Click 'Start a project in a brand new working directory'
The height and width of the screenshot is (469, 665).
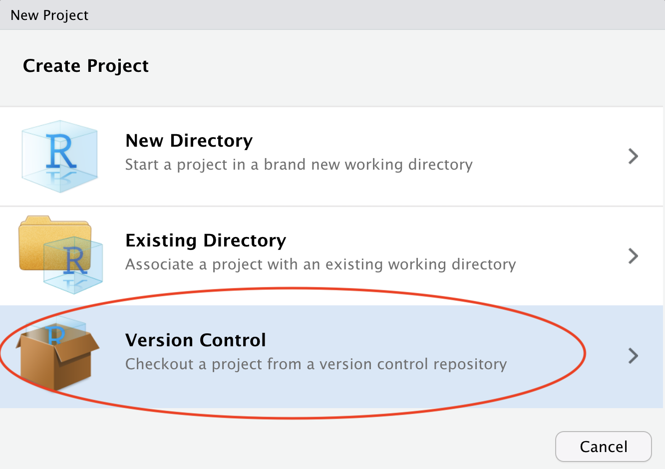click(299, 165)
